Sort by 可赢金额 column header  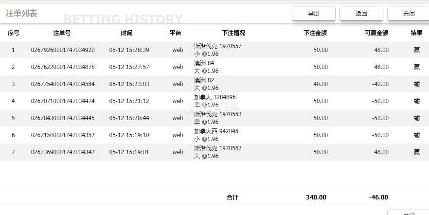coord(376,33)
